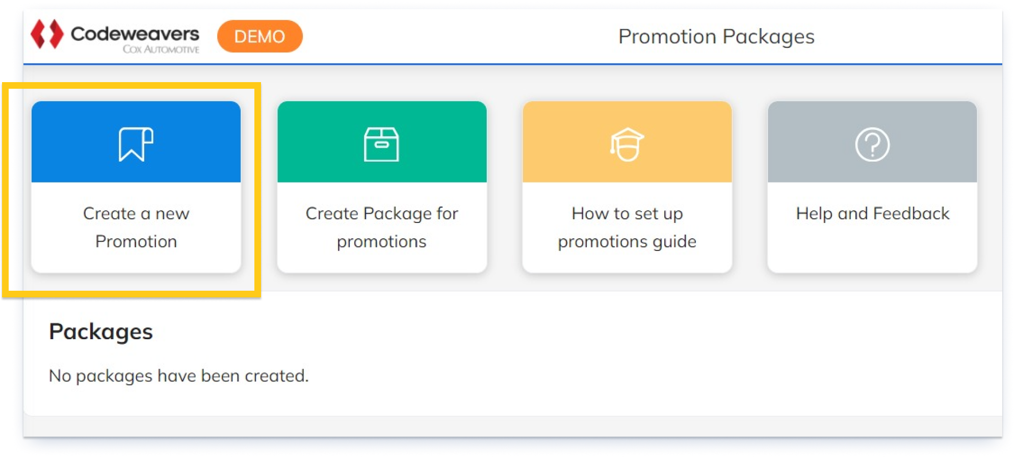The height and width of the screenshot is (457, 1015).
Task: Click the question mark icon on the Help card
Action: coord(872,144)
